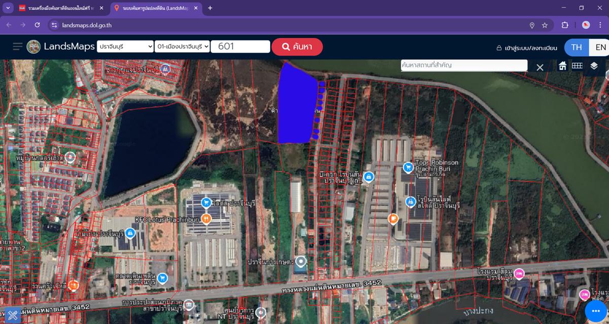
Task: Click the orange marker near Robinson parking
Action: coord(392,219)
